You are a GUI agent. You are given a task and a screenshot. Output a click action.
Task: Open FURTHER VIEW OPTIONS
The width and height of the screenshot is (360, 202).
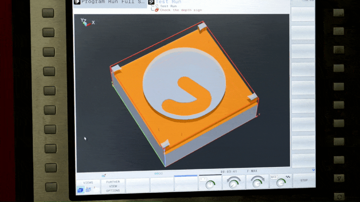pyautogui.click(x=113, y=186)
